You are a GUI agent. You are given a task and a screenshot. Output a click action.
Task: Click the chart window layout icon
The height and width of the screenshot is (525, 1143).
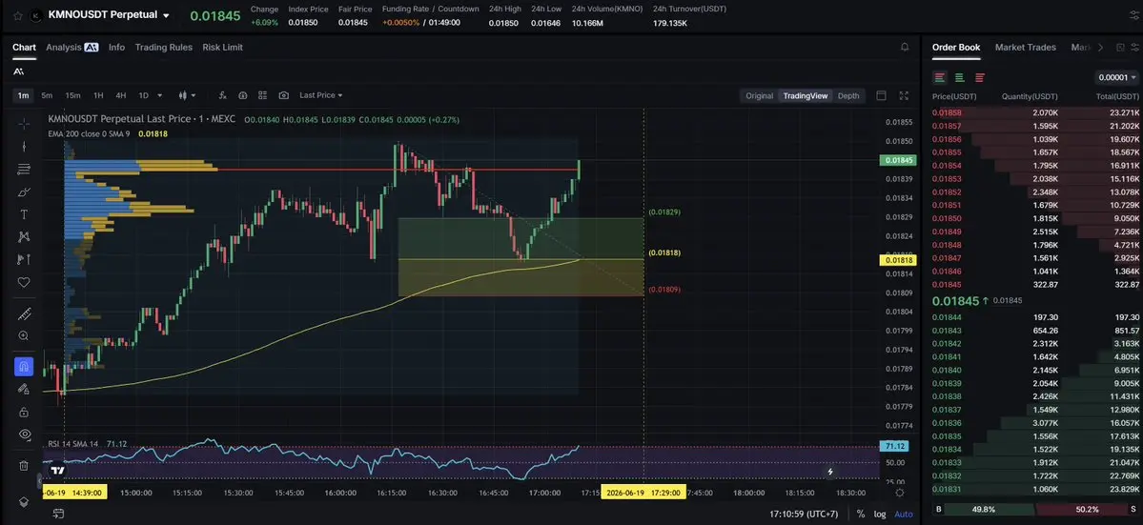[881, 95]
